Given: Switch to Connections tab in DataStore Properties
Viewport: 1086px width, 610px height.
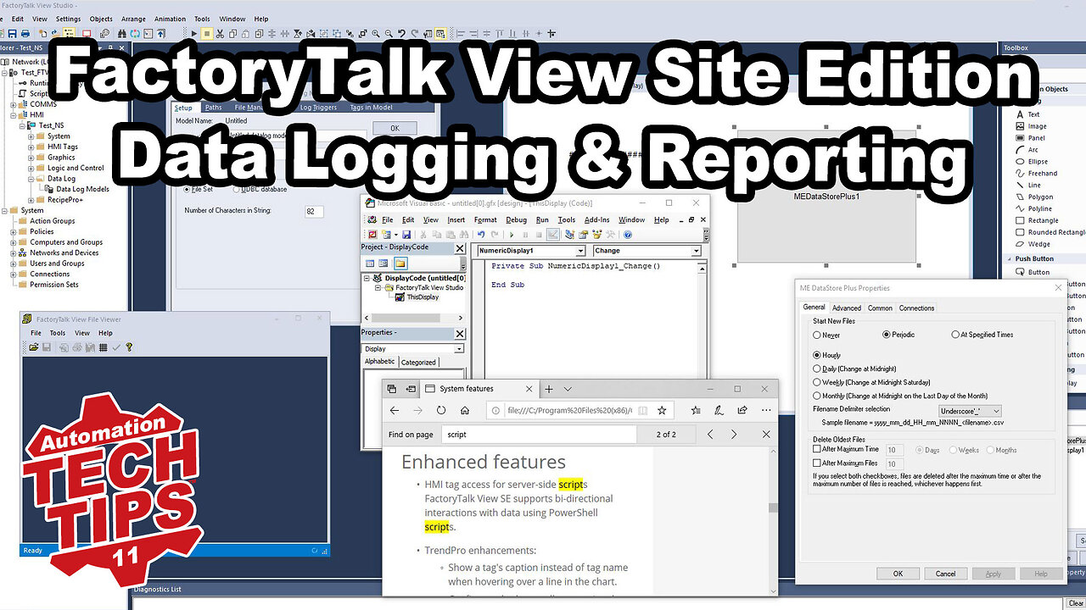Looking at the screenshot, I should (916, 308).
